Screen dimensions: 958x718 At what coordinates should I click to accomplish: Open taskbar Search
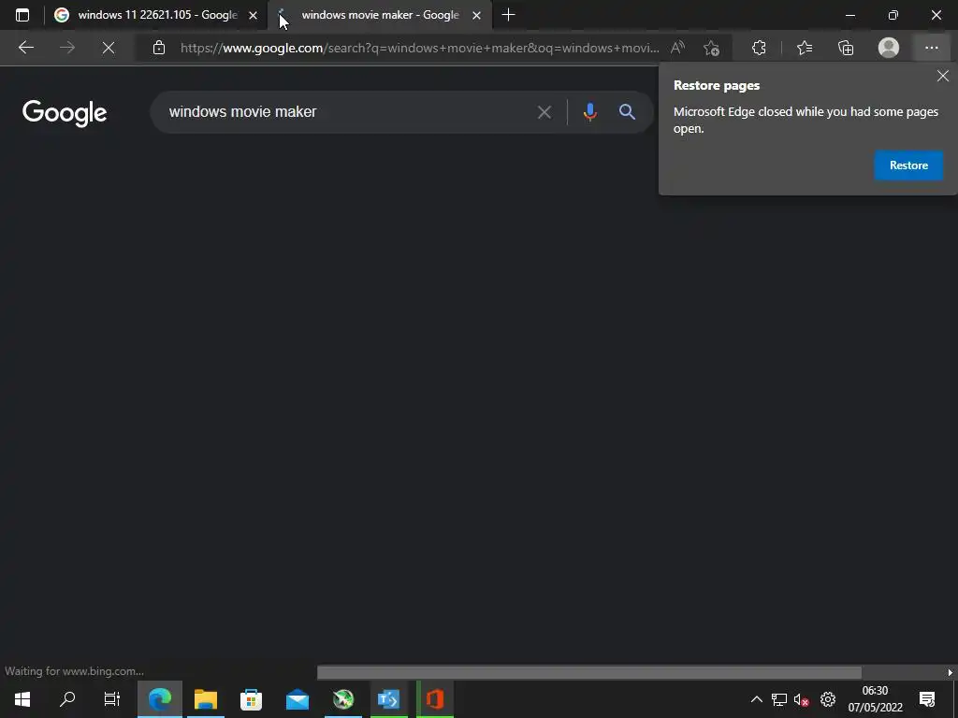click(x=67, y=699)
